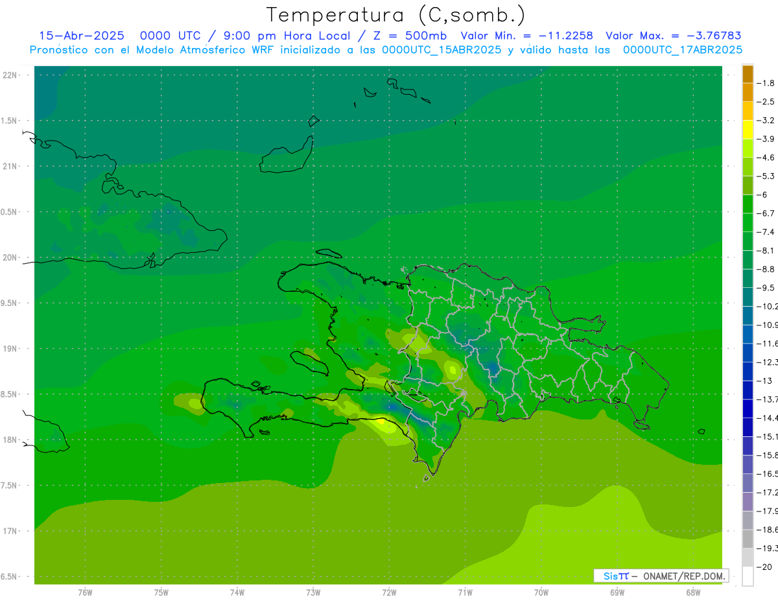Click the "69W" longitude axis label
This screenshot has height=601, width=778.
click(x=617, y=592)
